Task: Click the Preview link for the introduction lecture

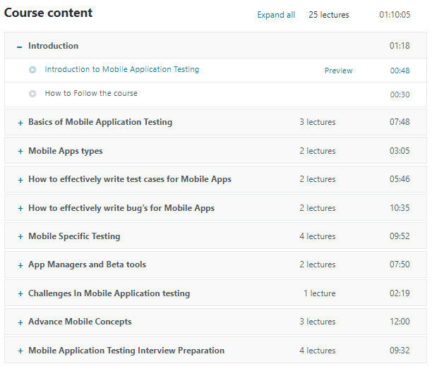Action: click(x=338, y=71)
